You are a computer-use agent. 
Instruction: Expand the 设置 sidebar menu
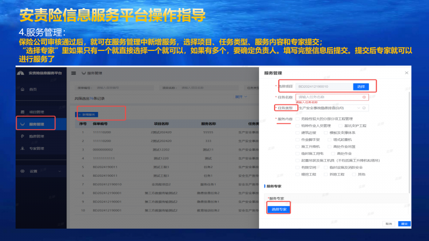41,171
